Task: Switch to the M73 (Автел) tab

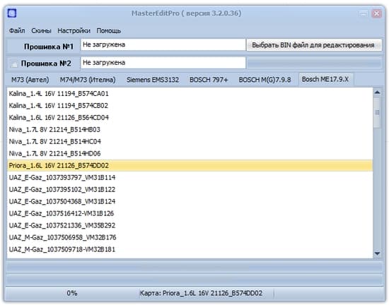Action: [x=30, y=80]
